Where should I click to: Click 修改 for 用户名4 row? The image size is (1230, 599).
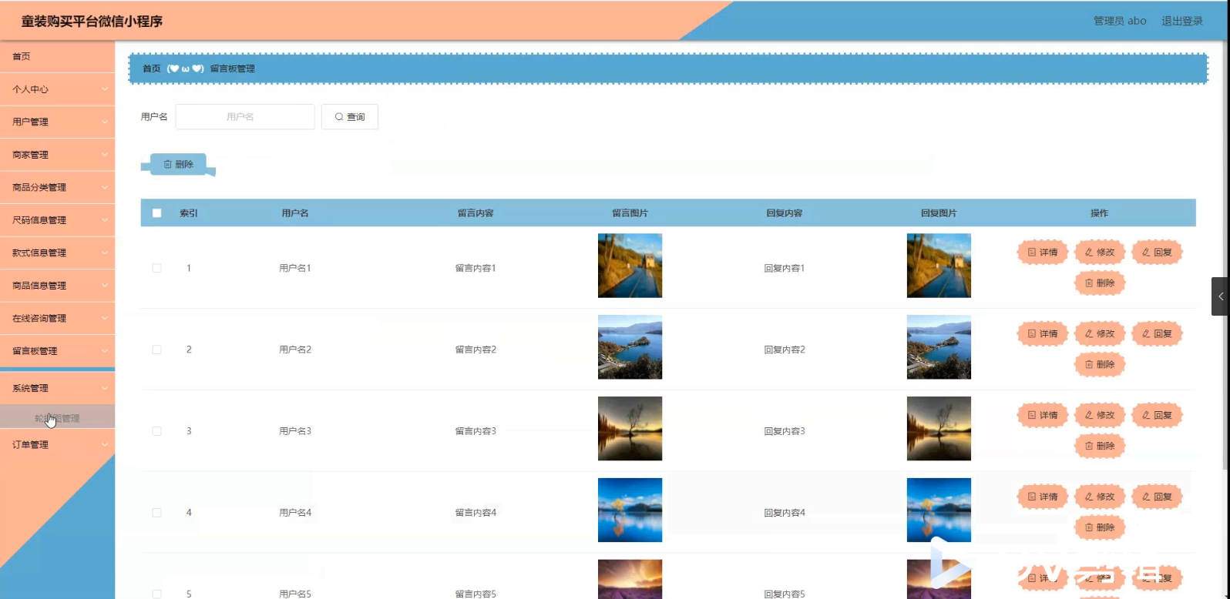(1100, 497)
